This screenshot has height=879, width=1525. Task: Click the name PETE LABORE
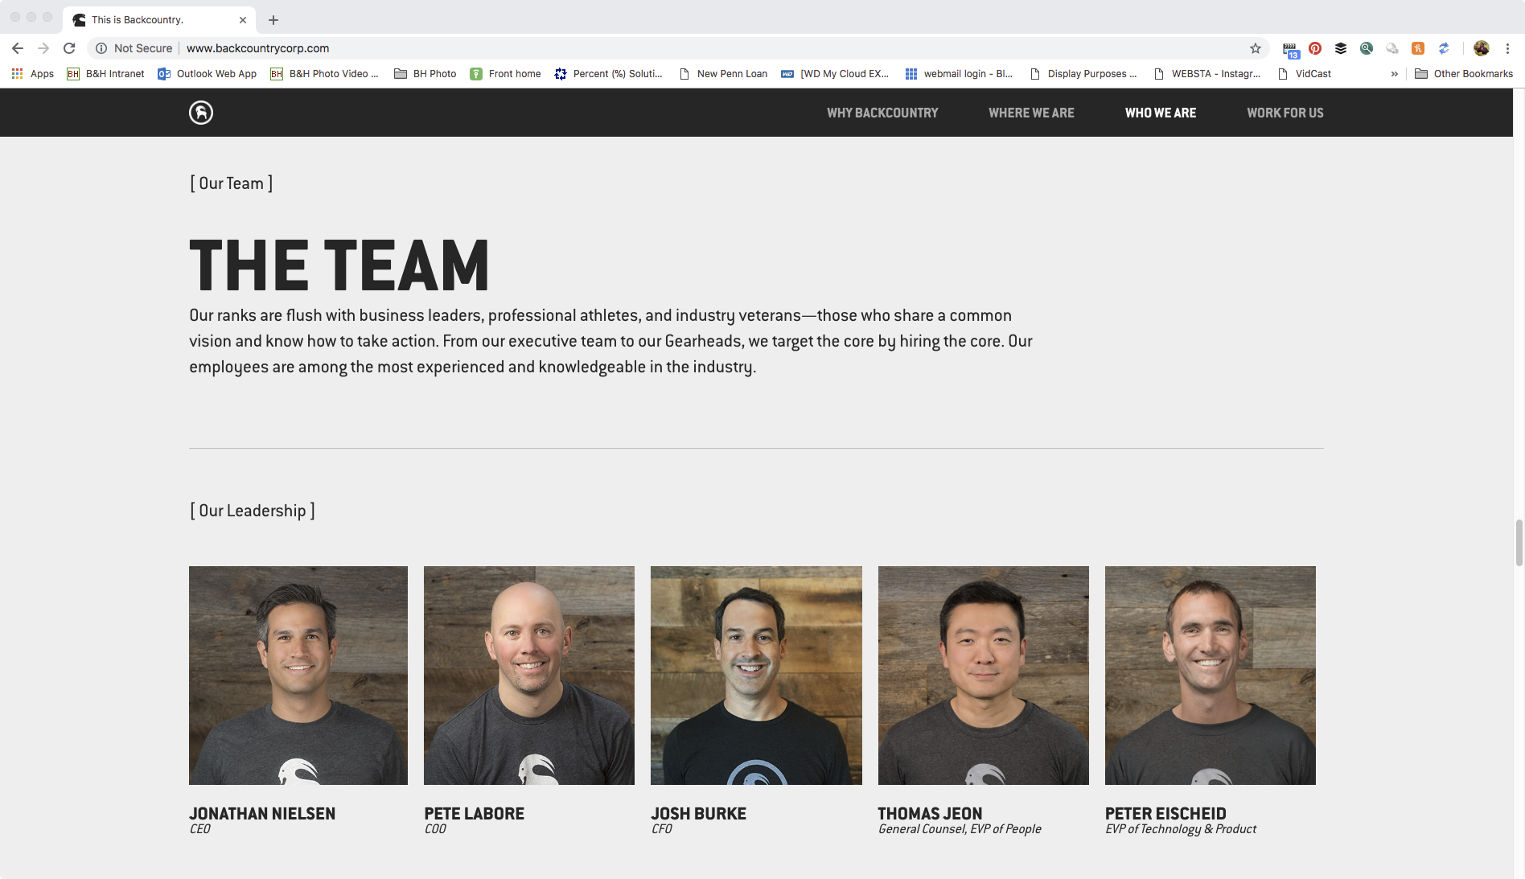point(475,814)
